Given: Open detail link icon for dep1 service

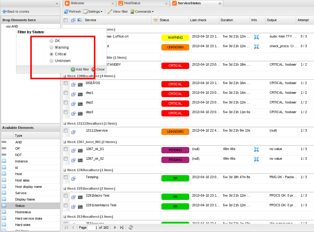Looking at the screenshot, I should coord(73,94).
